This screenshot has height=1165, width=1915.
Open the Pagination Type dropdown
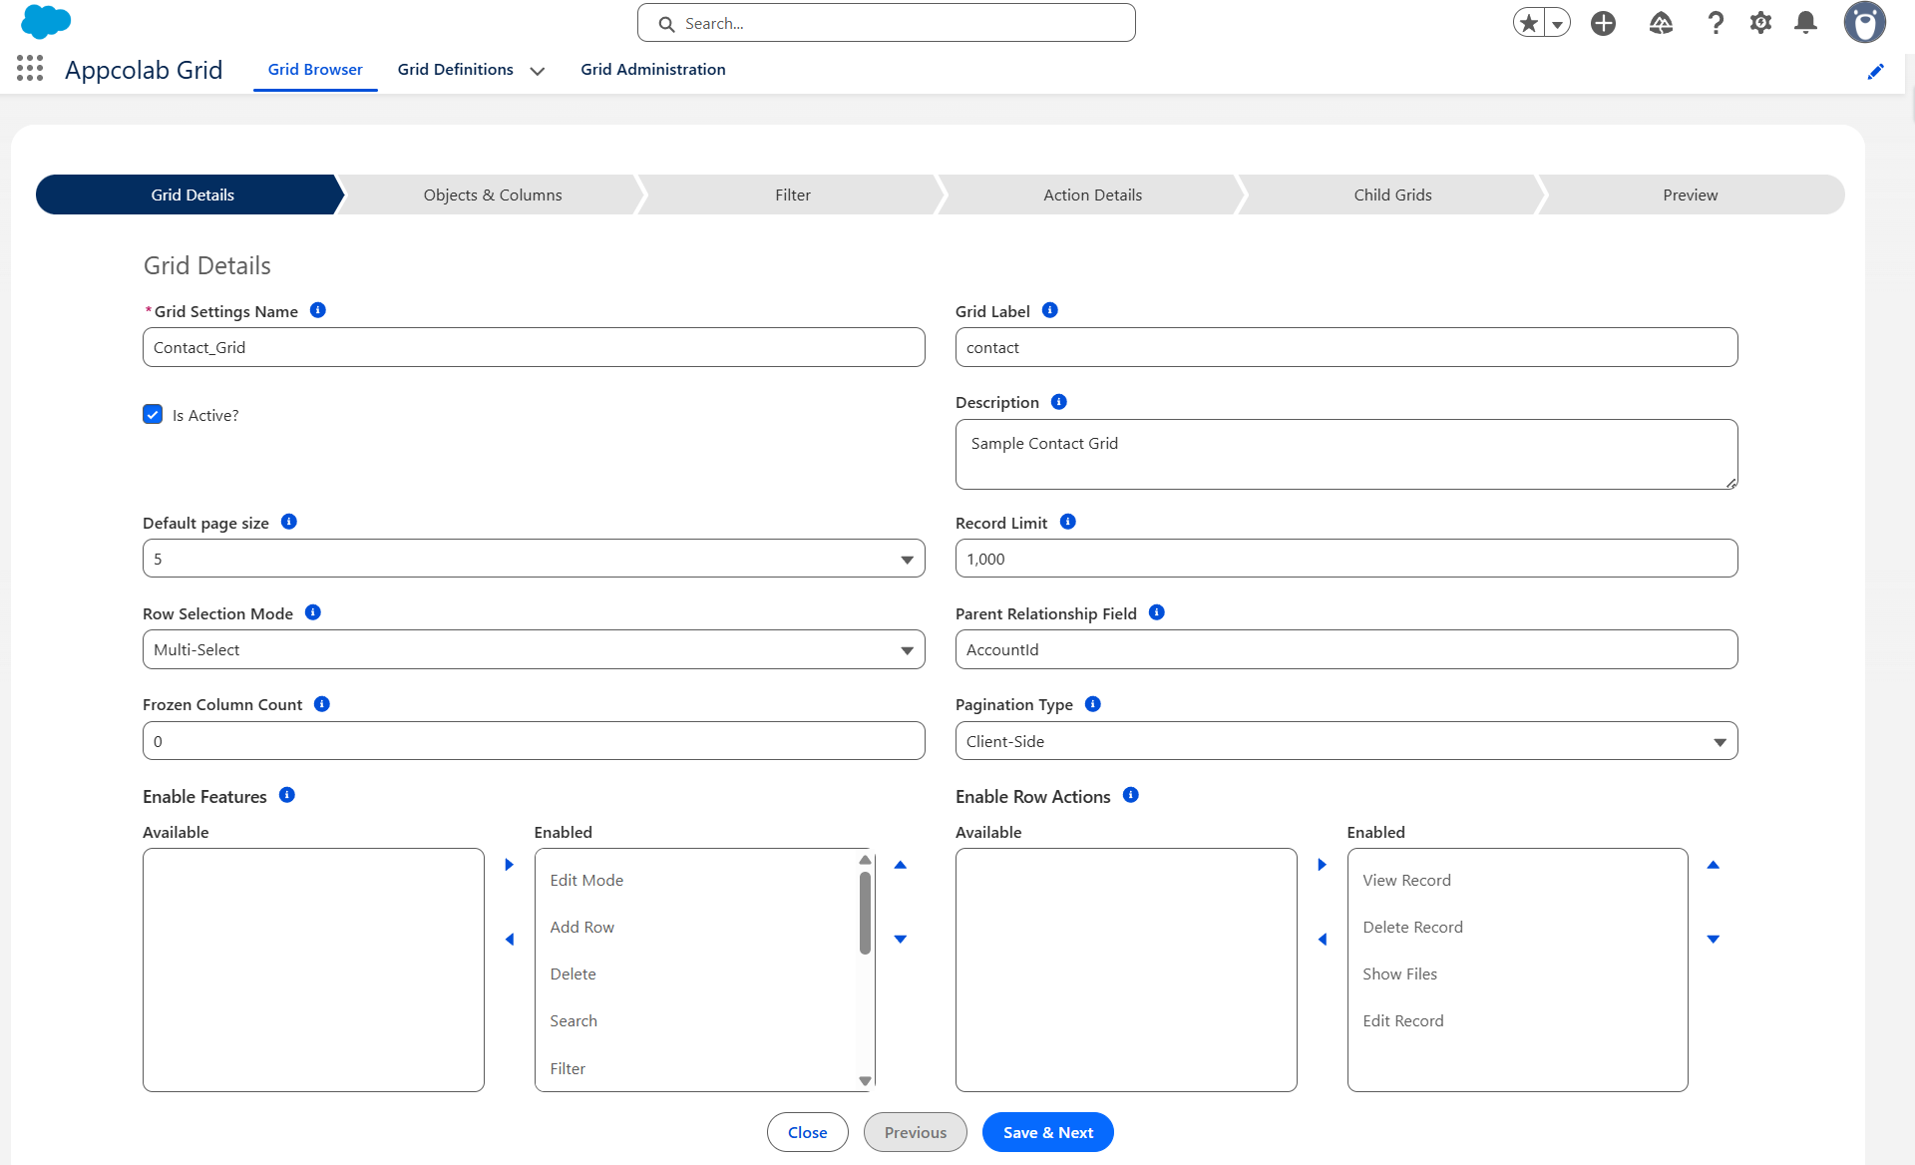(1346, 741)
